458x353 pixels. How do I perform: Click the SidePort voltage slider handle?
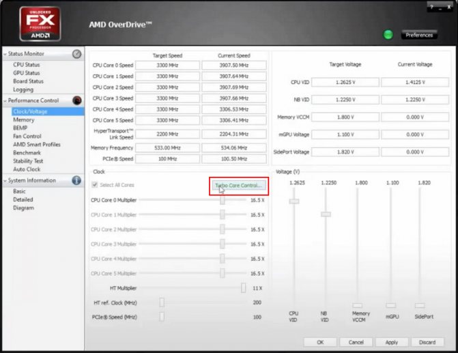(420, 306)
